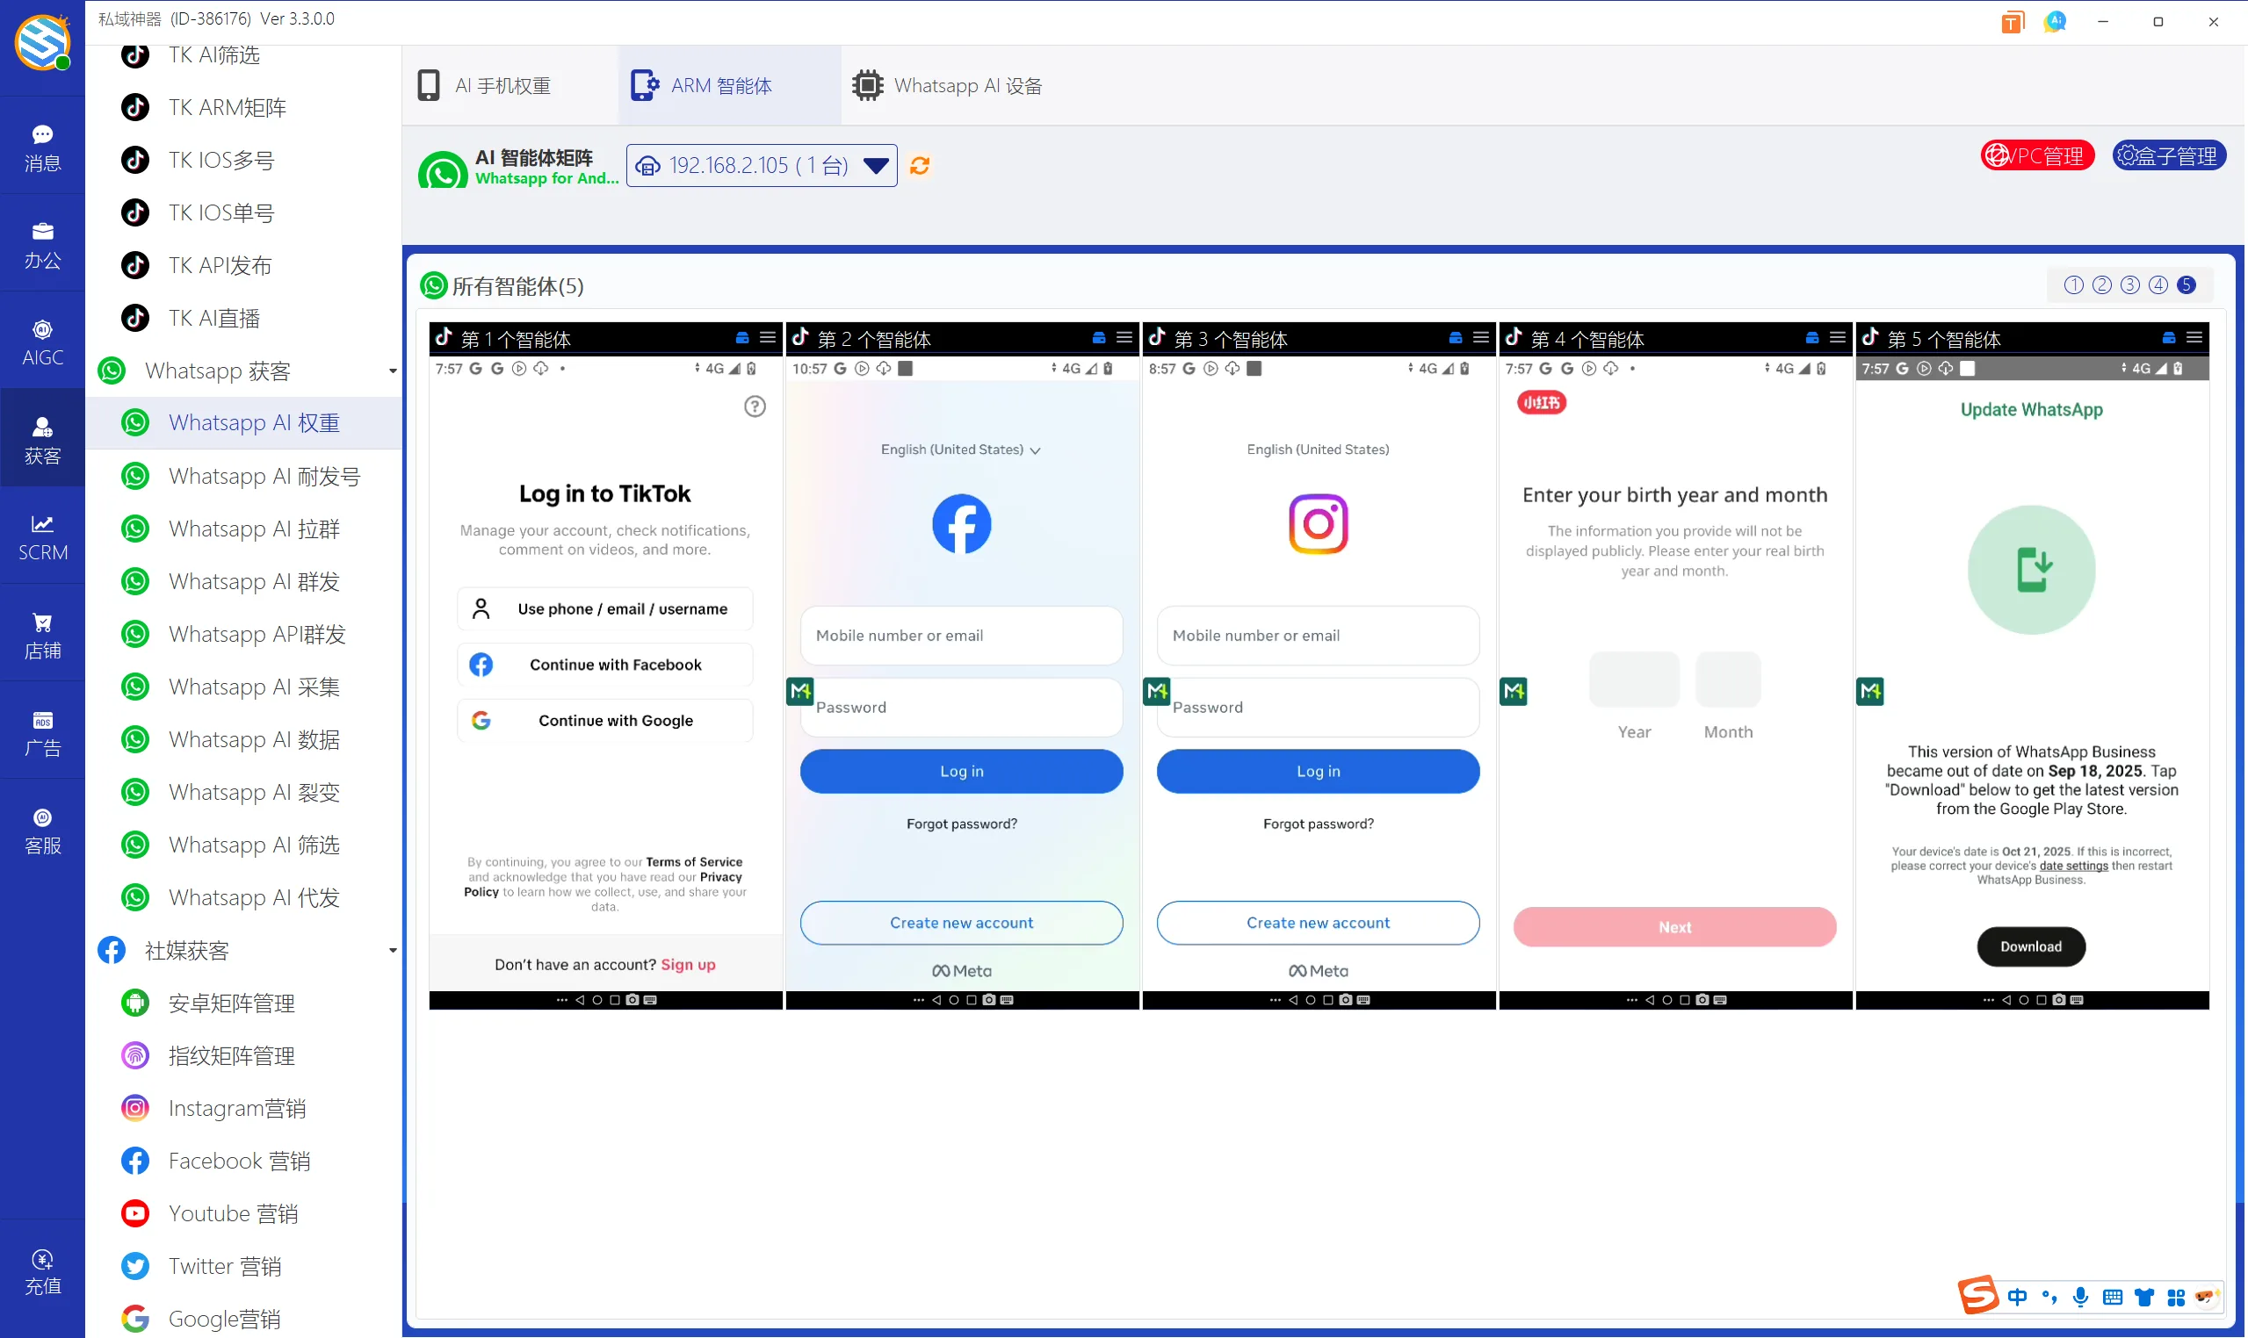The height and width of the screenshot is (1338, 2248).
Task: Select page indicator number 1
Action: [2074, 286]
